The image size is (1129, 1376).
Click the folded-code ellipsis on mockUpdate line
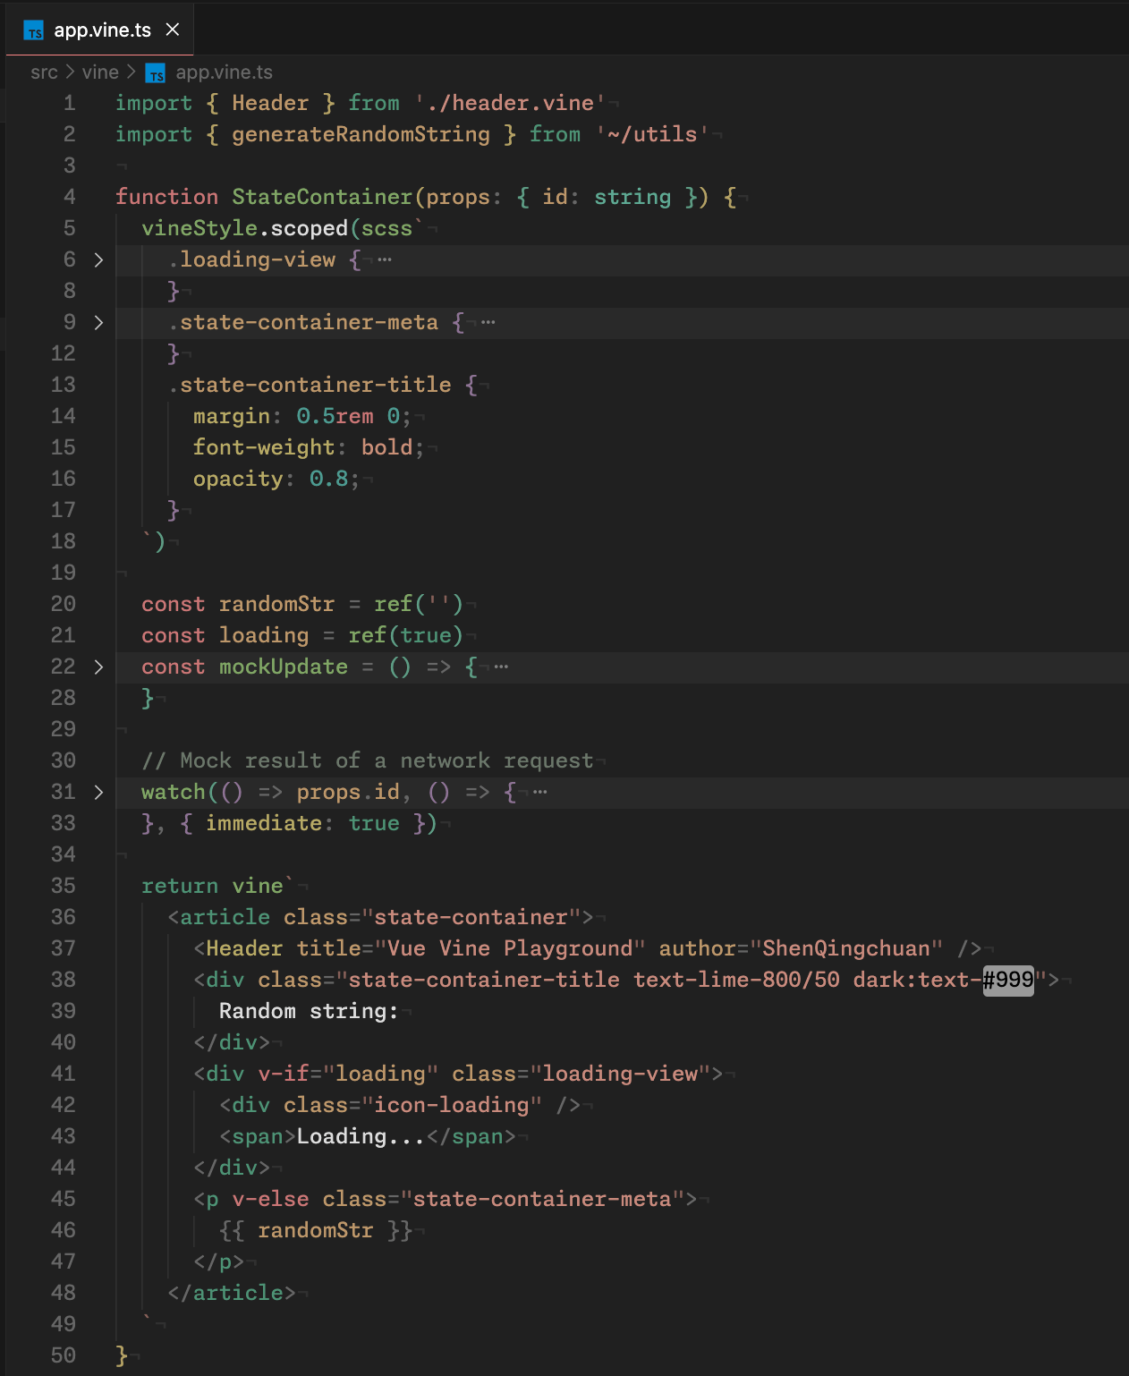tap(501, 667)
